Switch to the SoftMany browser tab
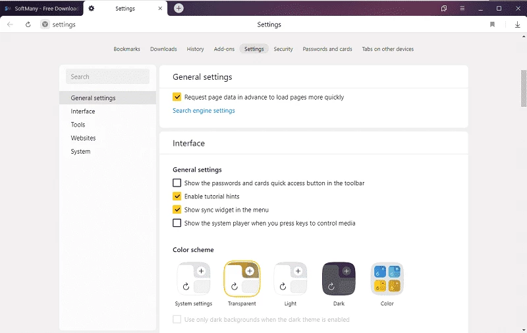Viewport: 527px width, 333px height. click(x=43, y=9)
